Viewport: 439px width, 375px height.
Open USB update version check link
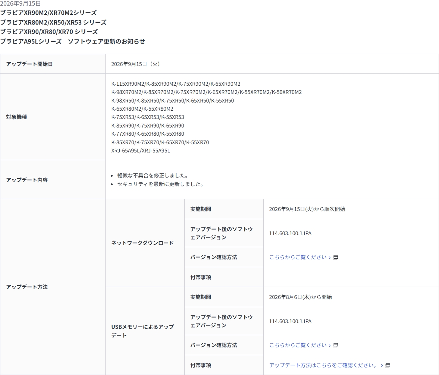[x=300, y=345]
